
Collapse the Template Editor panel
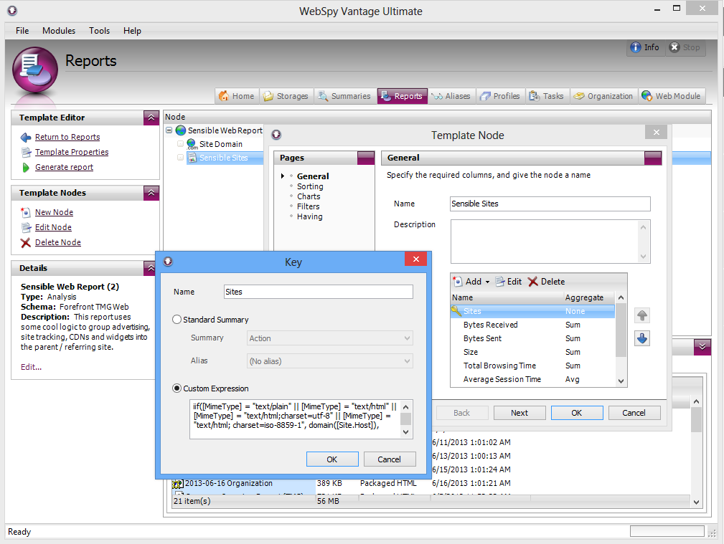(x=151, y=118)
